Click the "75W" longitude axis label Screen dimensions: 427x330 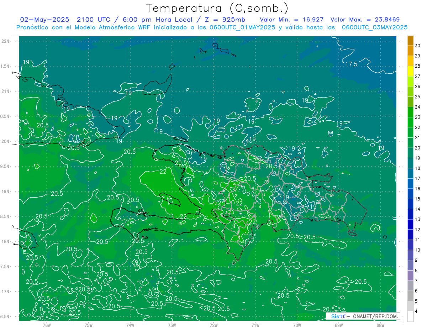point(89,325)
